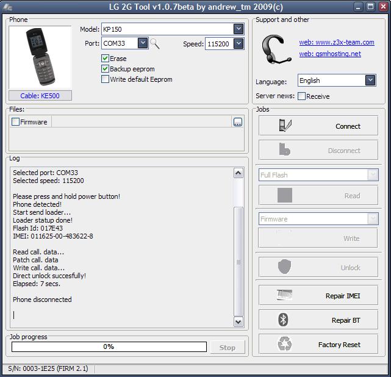Click the phone icon on Connect button
The width and height of the screenshot is (391, 377).
tap(285, 126)
